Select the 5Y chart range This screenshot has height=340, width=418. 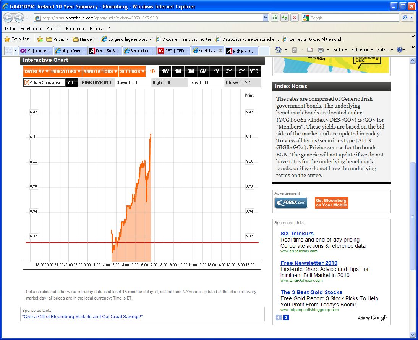tap(241, 71)
